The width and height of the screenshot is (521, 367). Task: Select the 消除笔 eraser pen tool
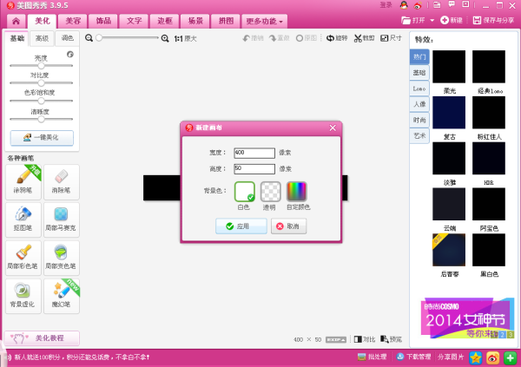[62, 182]
